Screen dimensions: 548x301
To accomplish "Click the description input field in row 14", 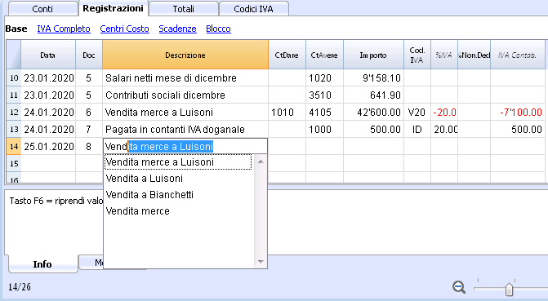I will tap(185, 146).
